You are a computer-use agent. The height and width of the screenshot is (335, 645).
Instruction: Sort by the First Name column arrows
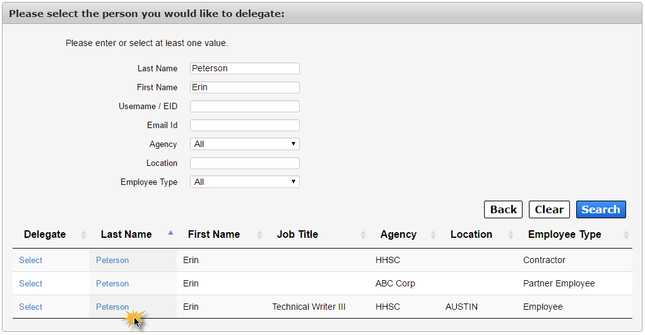point(259,235)
